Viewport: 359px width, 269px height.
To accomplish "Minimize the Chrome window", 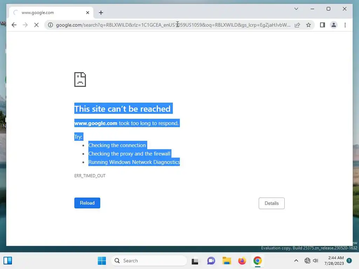I will (x=312, y=9).
